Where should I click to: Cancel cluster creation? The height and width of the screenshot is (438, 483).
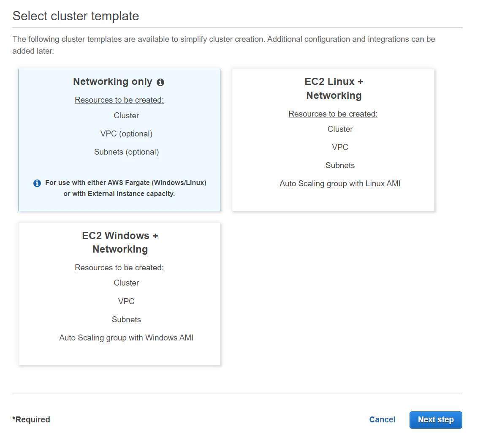coord(382,420)
